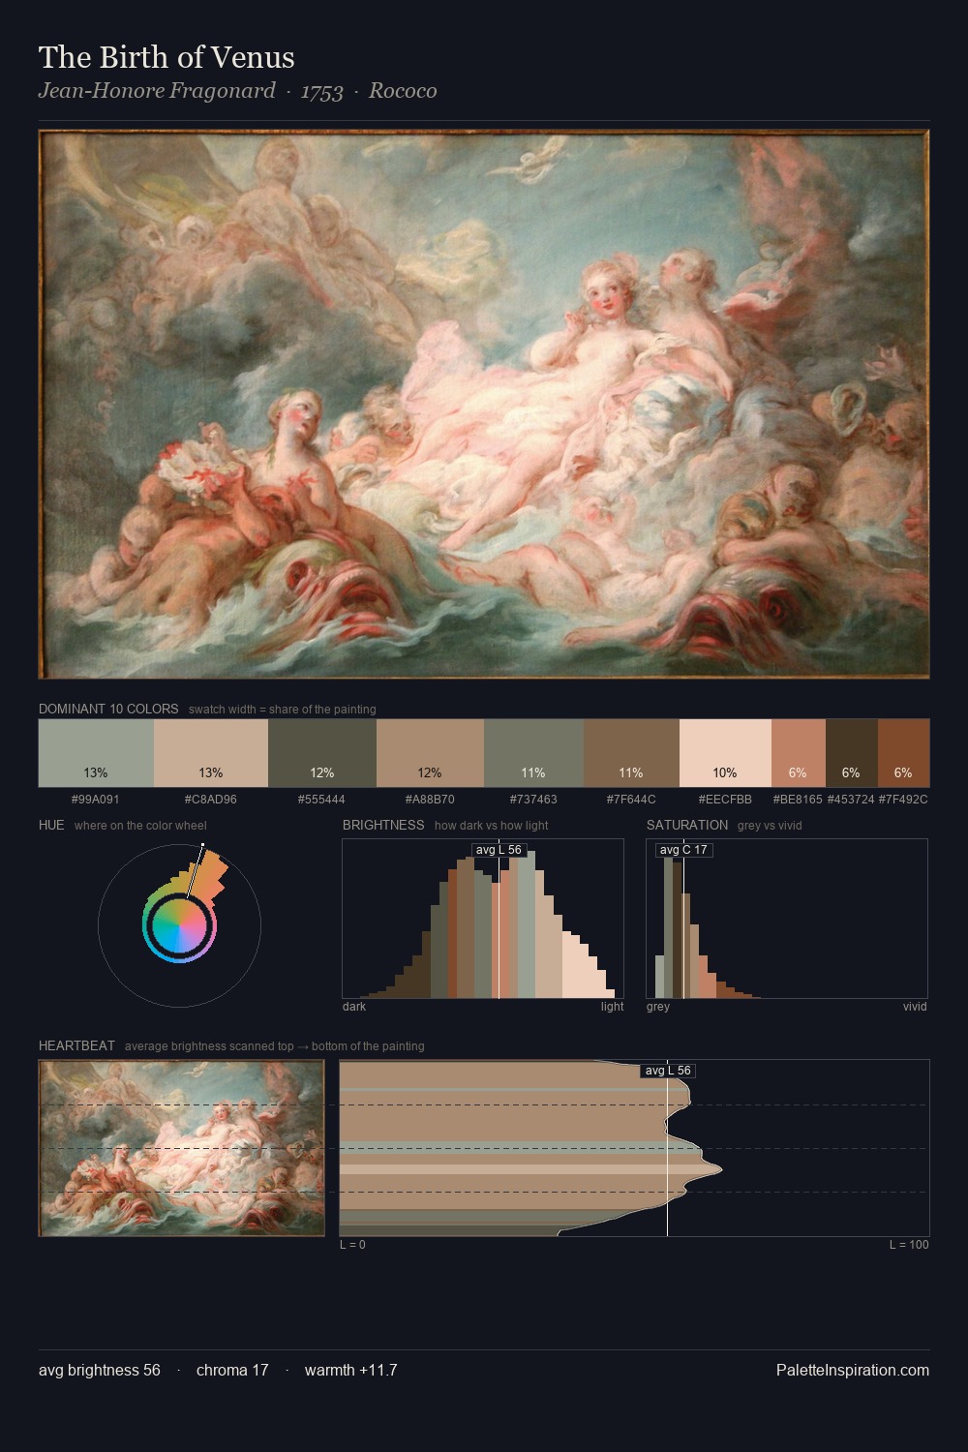968x1452 pixels.
Task: Click the heartbeat scan direction caption
Action: pos(275,1046)
